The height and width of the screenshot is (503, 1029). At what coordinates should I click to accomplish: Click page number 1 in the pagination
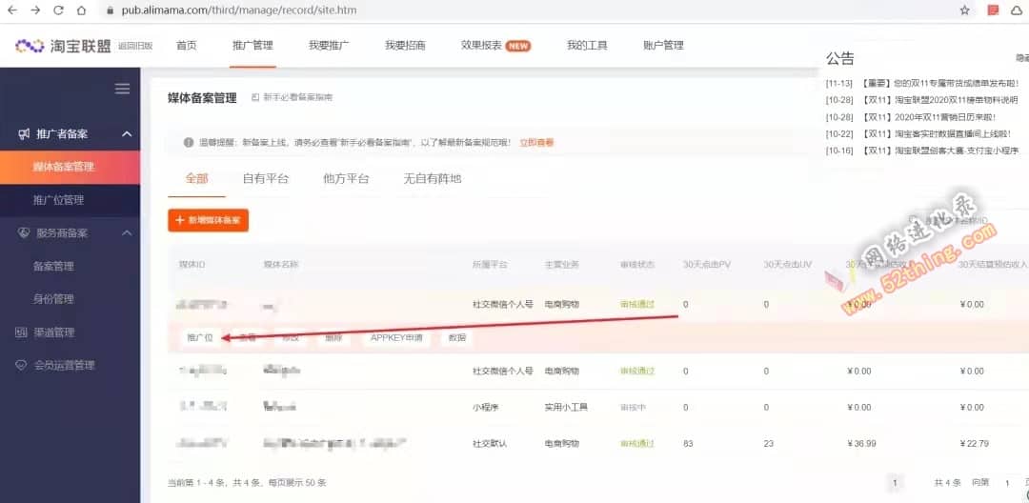(x=895, y=483)
